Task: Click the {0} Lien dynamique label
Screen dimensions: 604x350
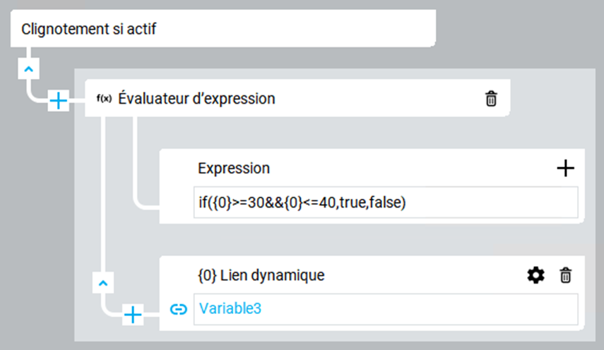Action: coord(261,275)
